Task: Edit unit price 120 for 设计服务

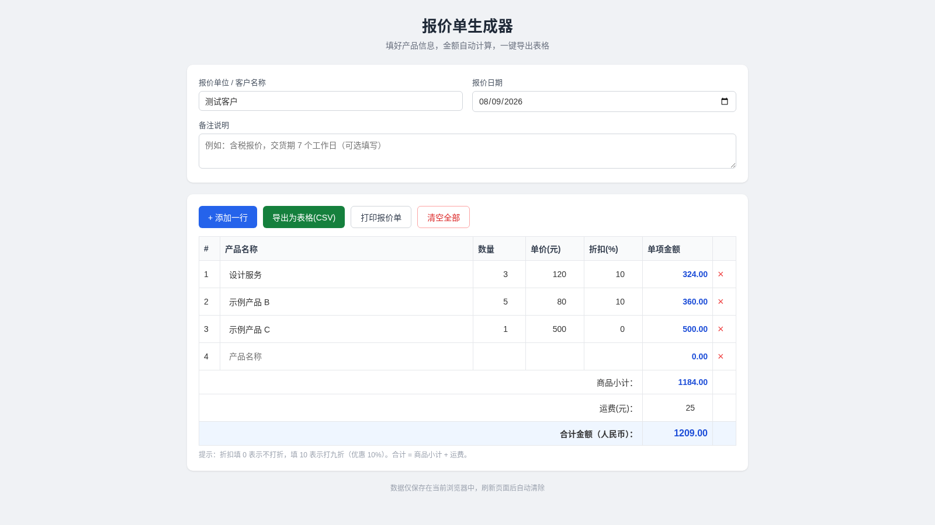Action: click(555, 274)
